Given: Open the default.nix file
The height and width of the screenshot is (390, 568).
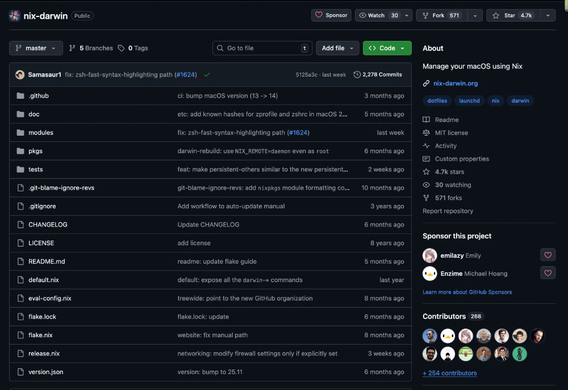Looking at the screenshot, I should [x=44, y=280].
